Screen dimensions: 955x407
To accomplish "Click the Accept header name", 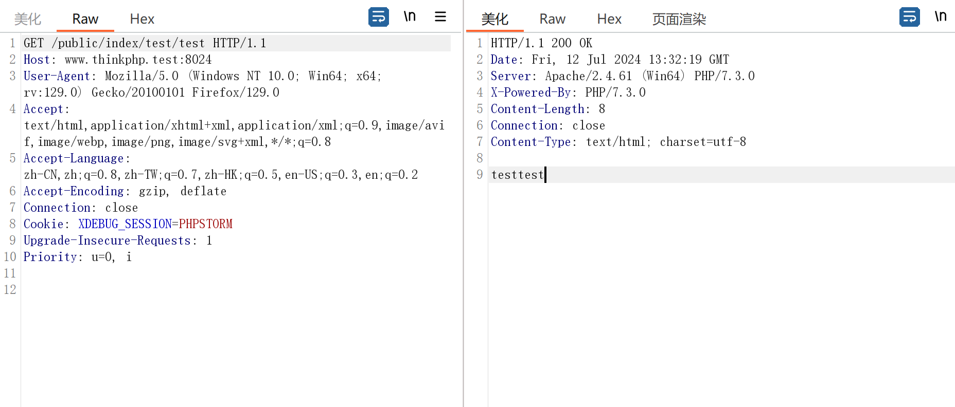I will click(43, 109).
